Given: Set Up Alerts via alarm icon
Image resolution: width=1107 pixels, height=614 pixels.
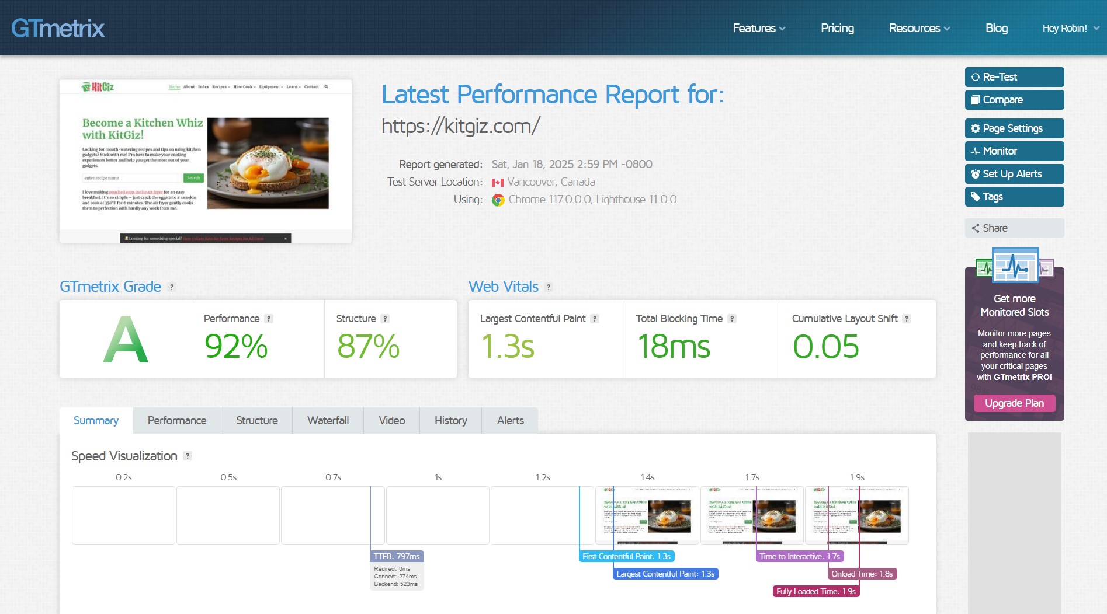Looking at the screenshot, I should click(x=1014, y=174).
